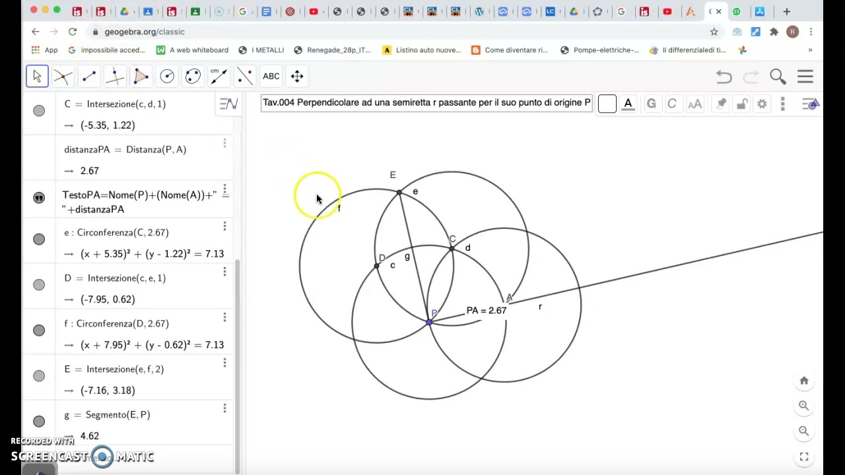Image resolution: width=845 pixels, height=475 pixels.
Task: Select the Move (arrow) tool
Action: coord(38,76)
